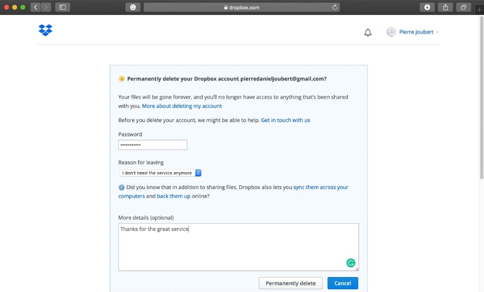Open the Reason for leaving dropdown
The width and height of the screenshot is (484, 292).
click(160, 173)
